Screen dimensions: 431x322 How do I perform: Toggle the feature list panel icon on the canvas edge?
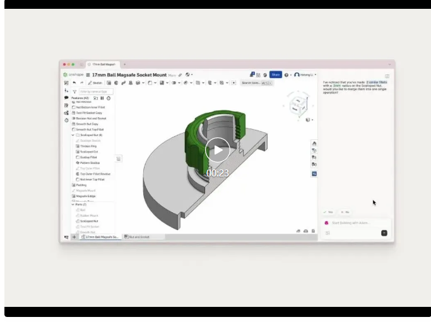tap(119, 159)
